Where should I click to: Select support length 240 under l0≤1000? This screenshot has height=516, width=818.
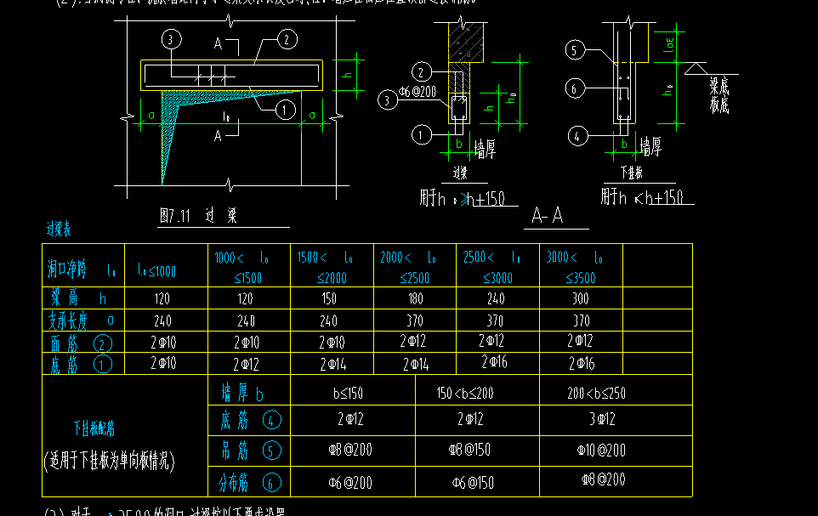point(162,320)
